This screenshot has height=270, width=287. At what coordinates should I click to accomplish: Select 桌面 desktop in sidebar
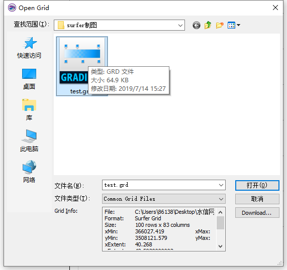(x=29, y=79)
